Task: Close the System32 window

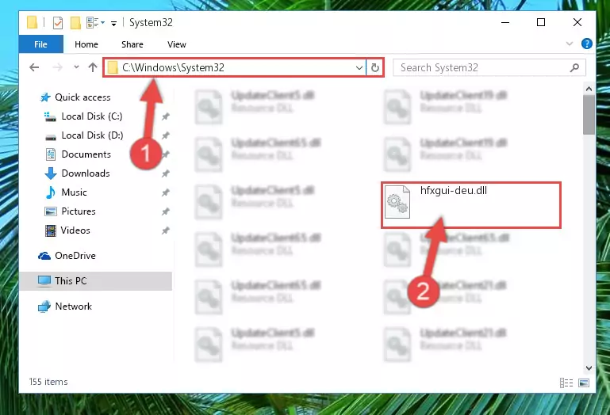Action: point(577,22)
